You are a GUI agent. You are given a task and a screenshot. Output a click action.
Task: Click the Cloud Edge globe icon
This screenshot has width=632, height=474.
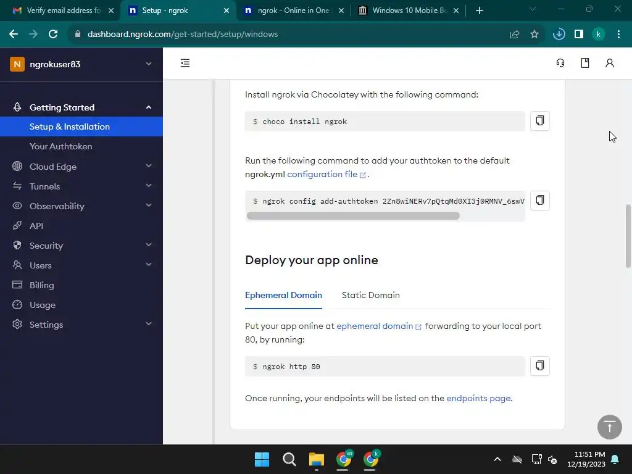point(17,166)
